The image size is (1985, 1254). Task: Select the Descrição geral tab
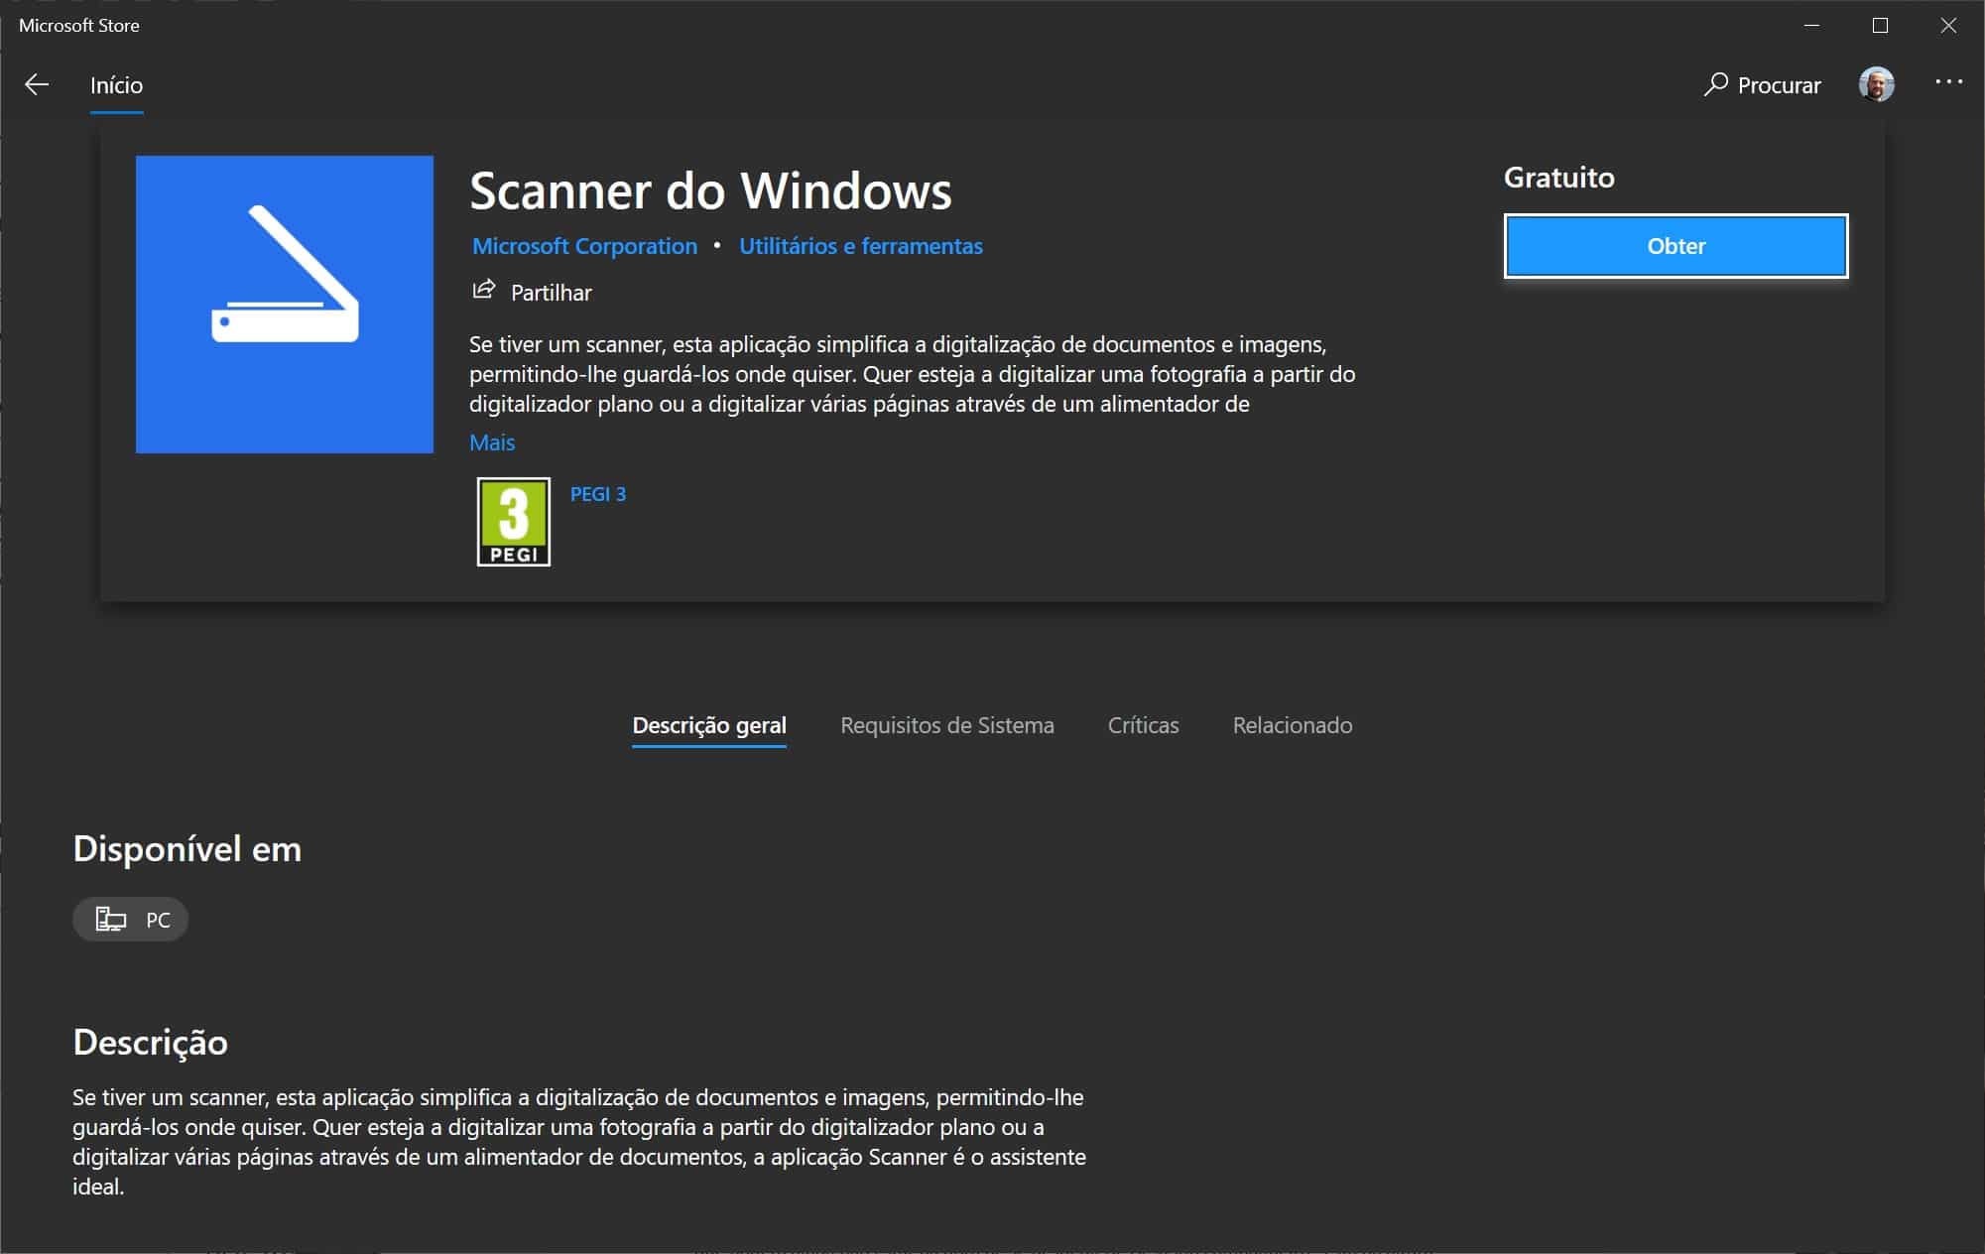709,725
